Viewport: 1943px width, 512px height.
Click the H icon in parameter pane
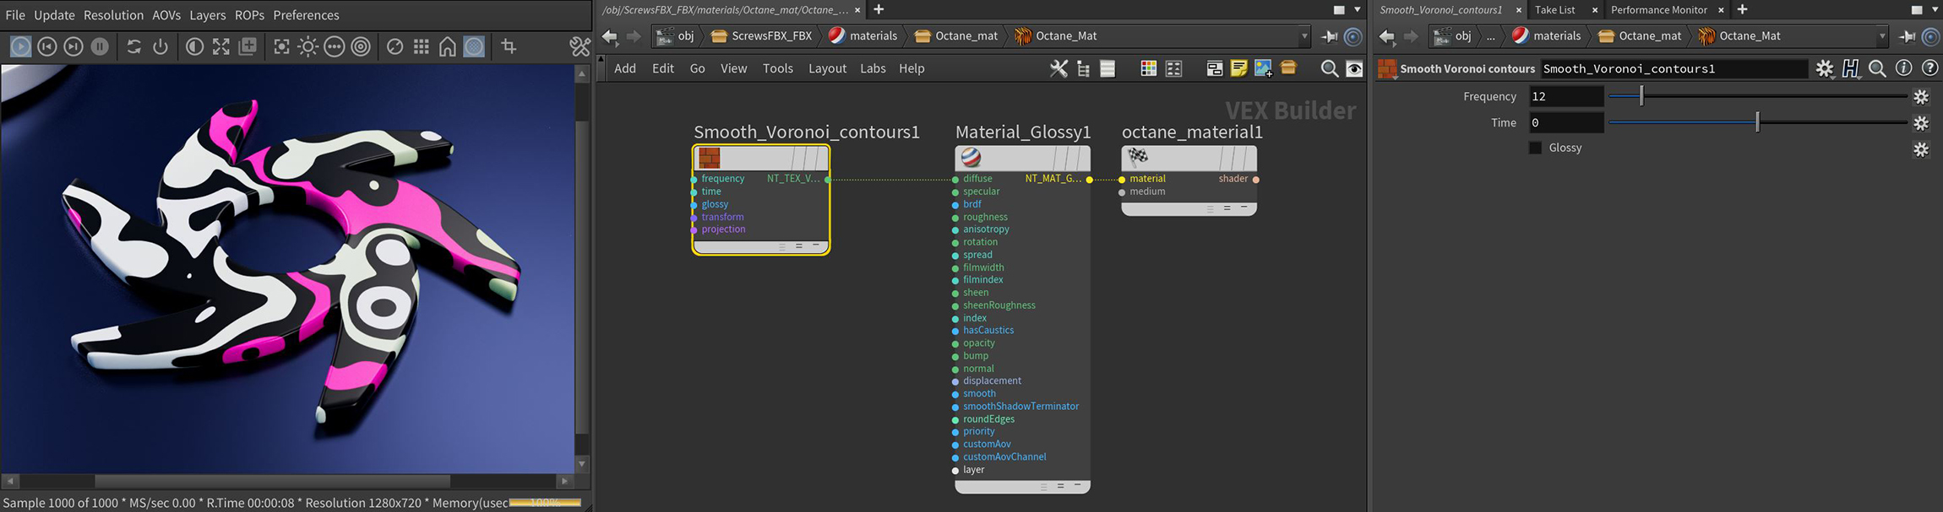1850,68
